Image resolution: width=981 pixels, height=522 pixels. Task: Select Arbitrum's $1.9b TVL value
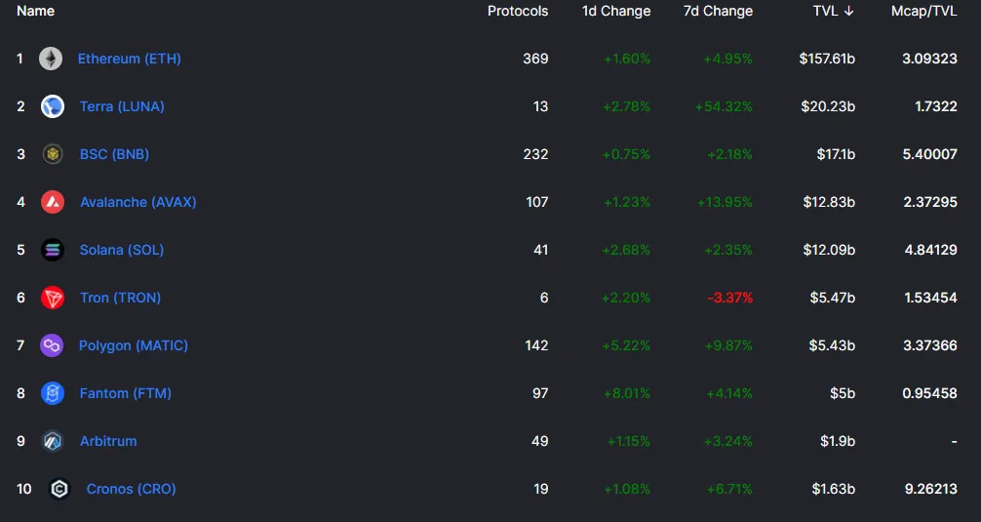pyautogui.click(x=838, y=441)
